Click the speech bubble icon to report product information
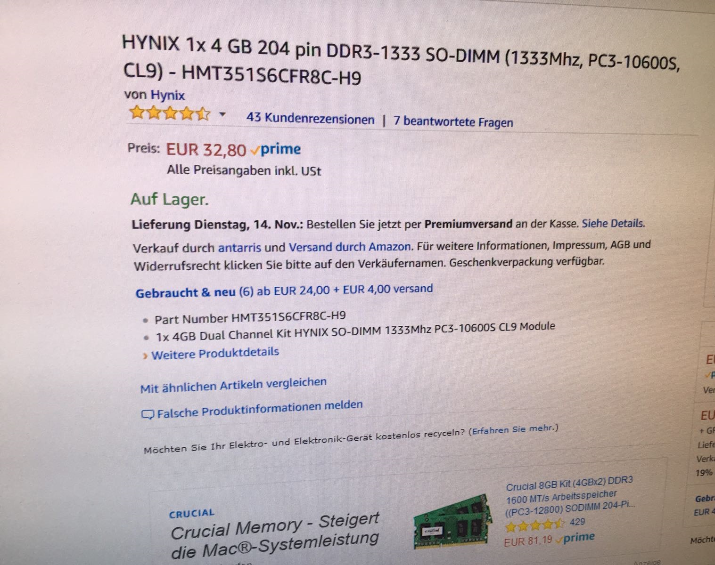715x565 pixels. (148, 415)
